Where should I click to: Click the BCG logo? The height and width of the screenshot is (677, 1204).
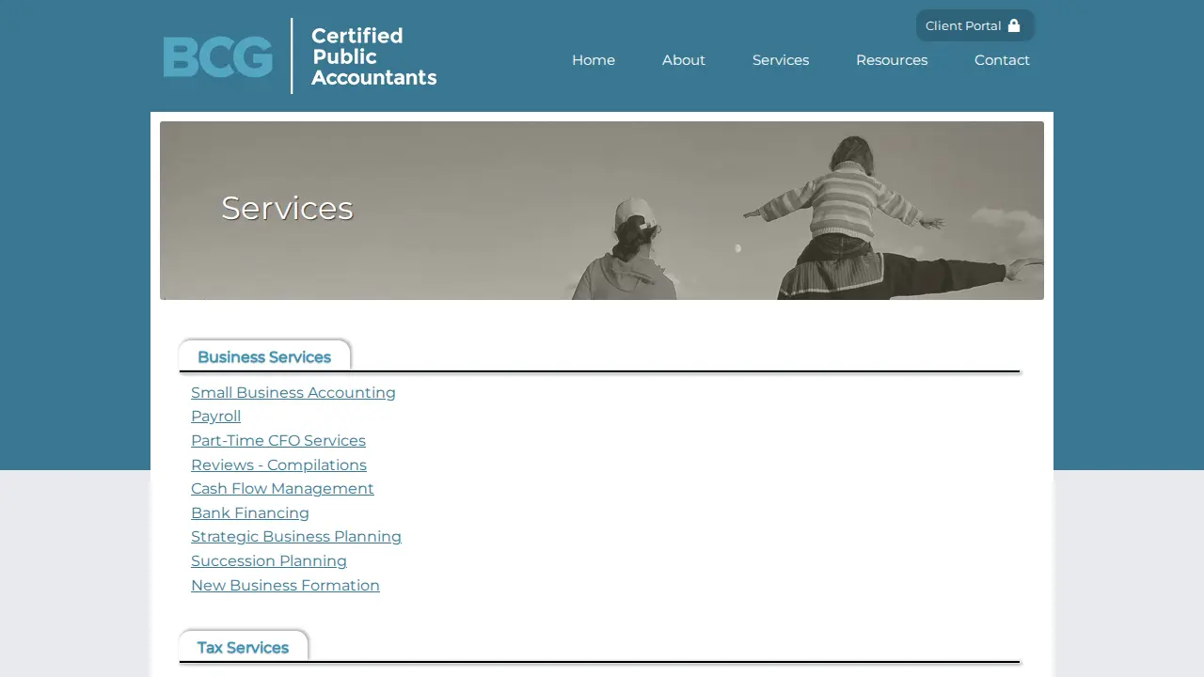[x=217, y=56]
